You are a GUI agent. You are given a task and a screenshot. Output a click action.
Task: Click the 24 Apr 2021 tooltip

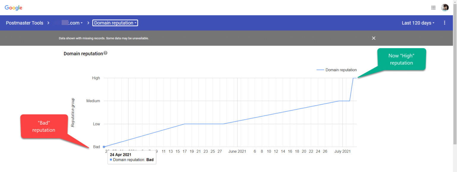pyautogui.click(x=132, y=157)
